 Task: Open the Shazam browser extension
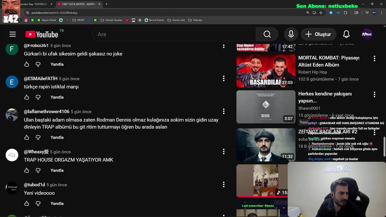(331, 13)
